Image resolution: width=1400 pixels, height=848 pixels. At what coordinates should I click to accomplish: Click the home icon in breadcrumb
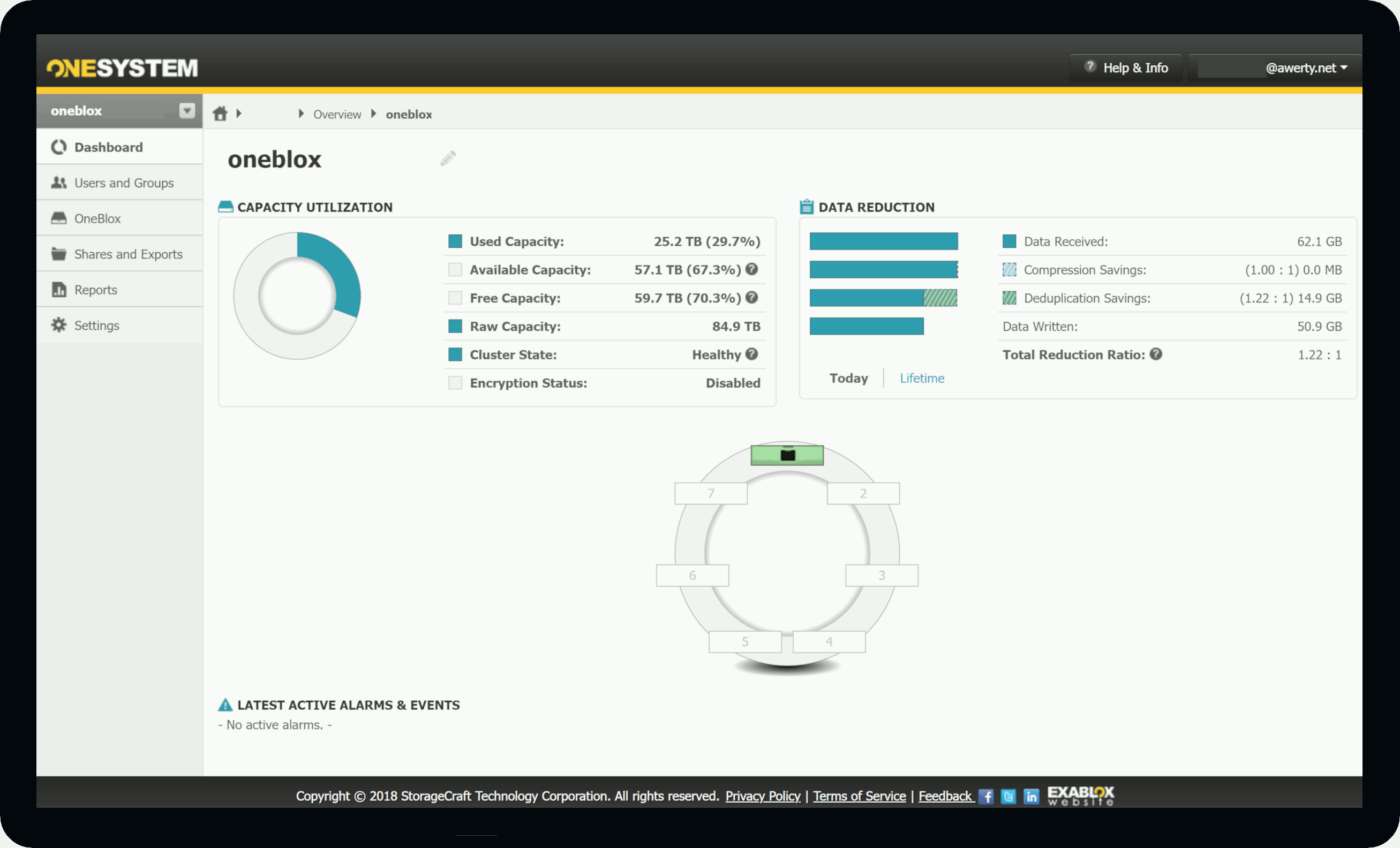coord(220,113)
